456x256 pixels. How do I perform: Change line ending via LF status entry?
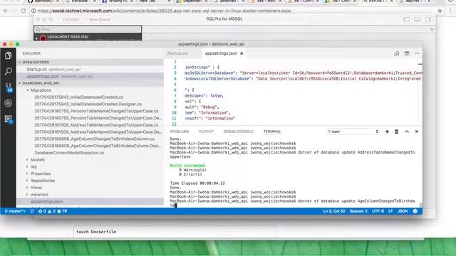tap(390, 211)
